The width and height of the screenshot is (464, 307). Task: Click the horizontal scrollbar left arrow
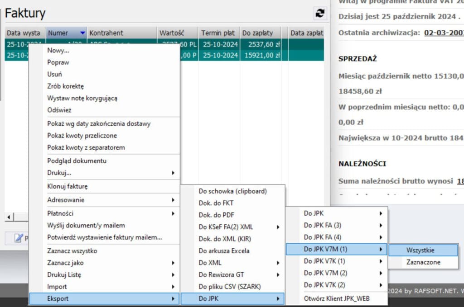9,217
